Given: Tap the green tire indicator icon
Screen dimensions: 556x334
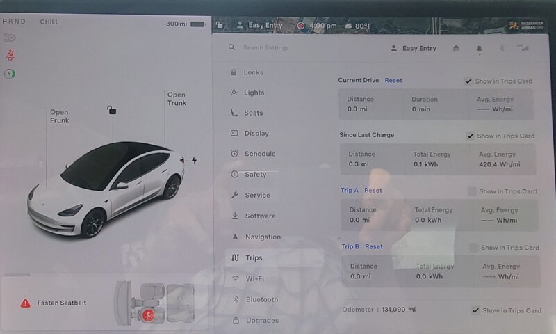Looking at the screenshot, I should coord(10,74).
